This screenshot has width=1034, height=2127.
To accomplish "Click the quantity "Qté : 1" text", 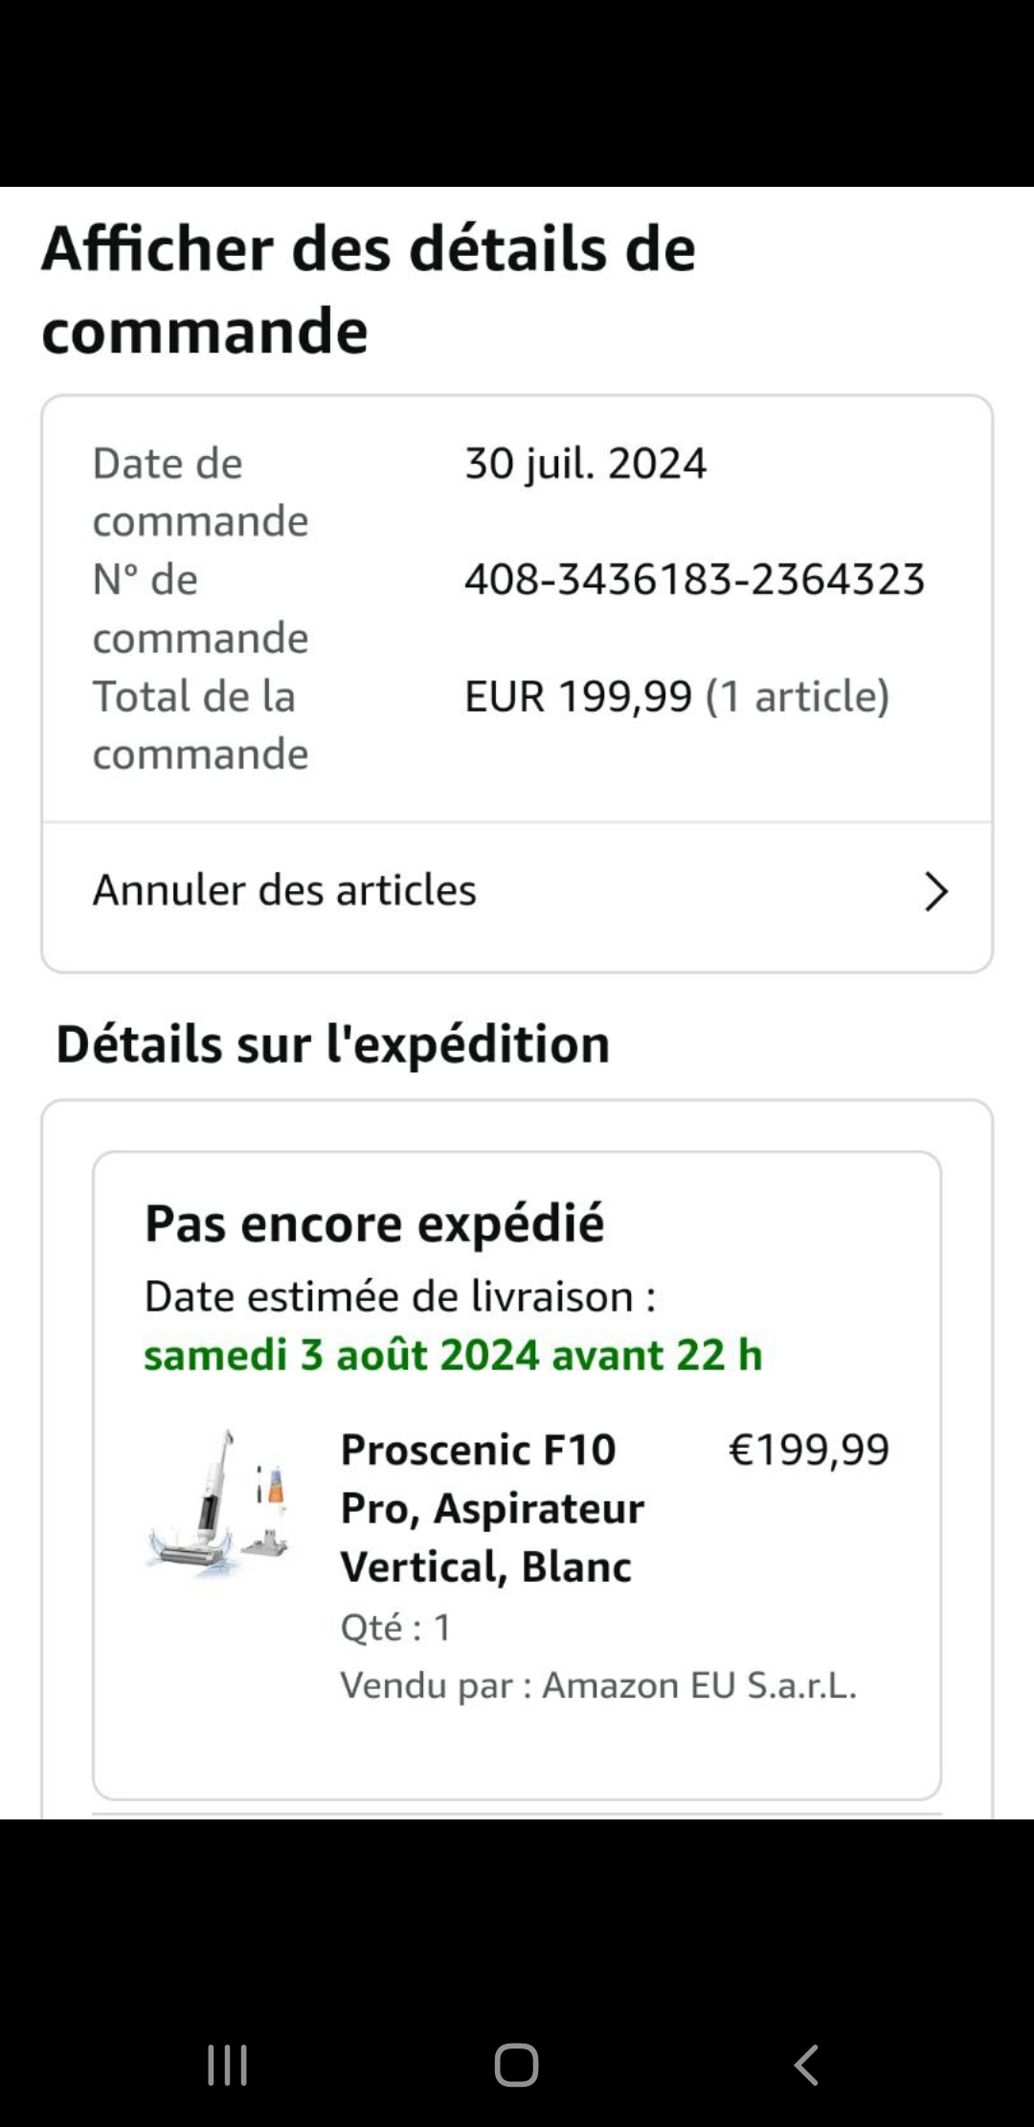I will tap(395, 1627).
